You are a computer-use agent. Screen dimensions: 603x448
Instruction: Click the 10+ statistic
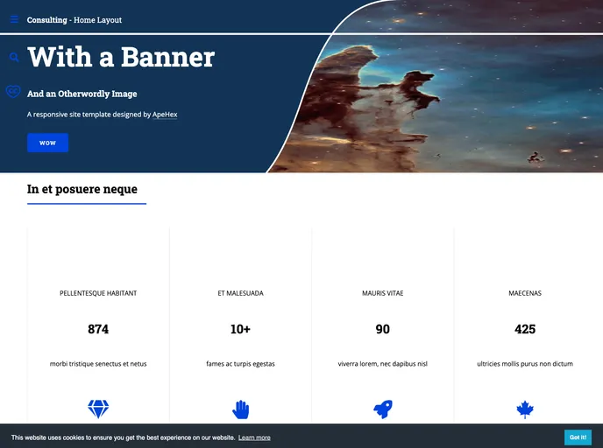pyautogui.click(x=240, y=329)
